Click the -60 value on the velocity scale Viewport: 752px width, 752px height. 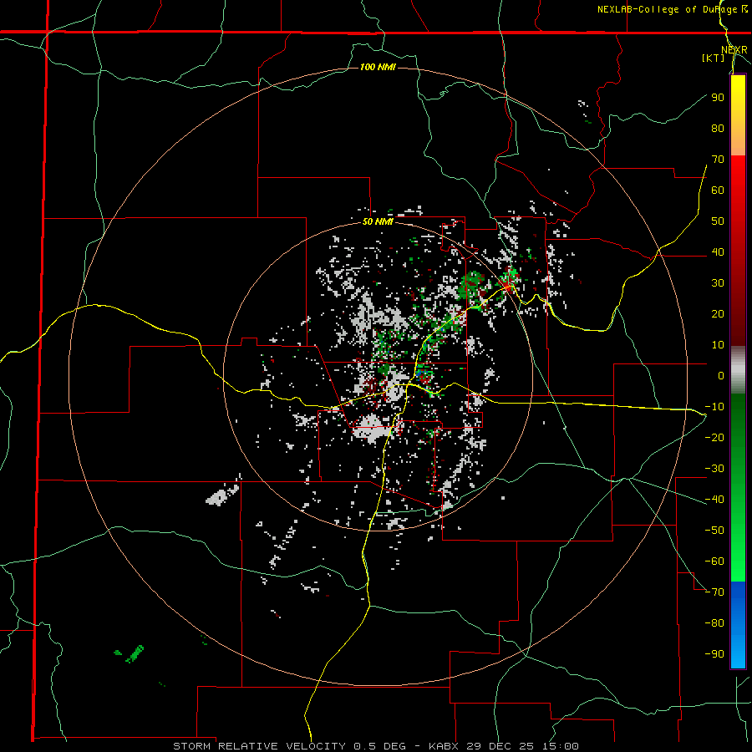point(714,561)
